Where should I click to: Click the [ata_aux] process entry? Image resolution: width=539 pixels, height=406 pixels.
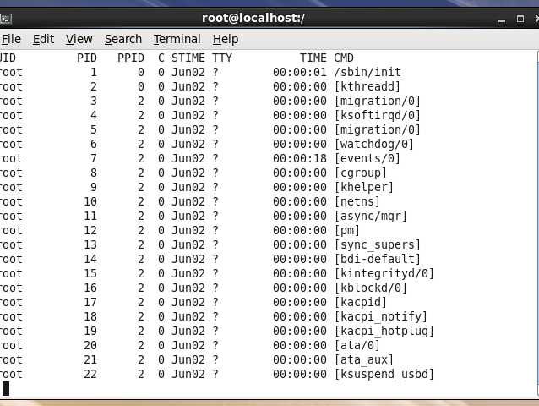tap(364, 359)
